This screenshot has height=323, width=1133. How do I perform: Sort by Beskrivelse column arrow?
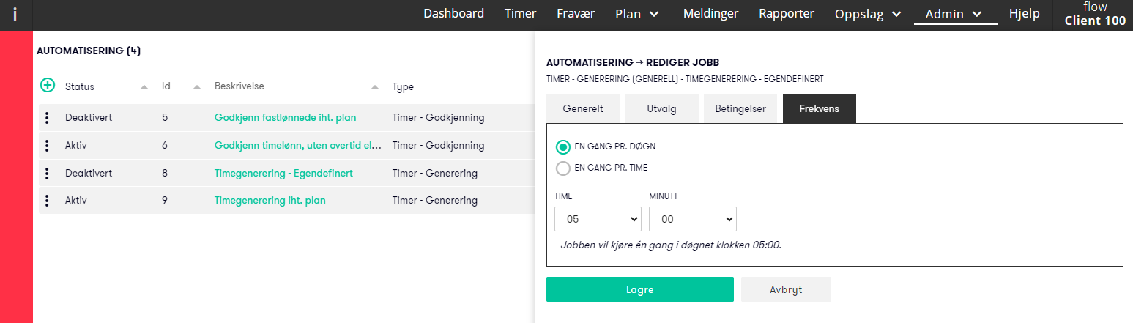point(375,87)
